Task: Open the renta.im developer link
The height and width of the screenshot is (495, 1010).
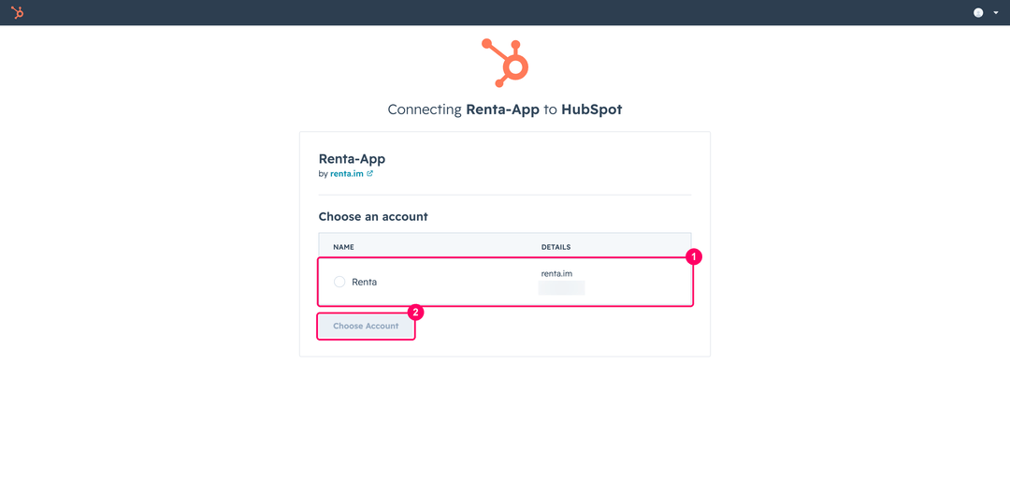Action: tap(347, 174)
